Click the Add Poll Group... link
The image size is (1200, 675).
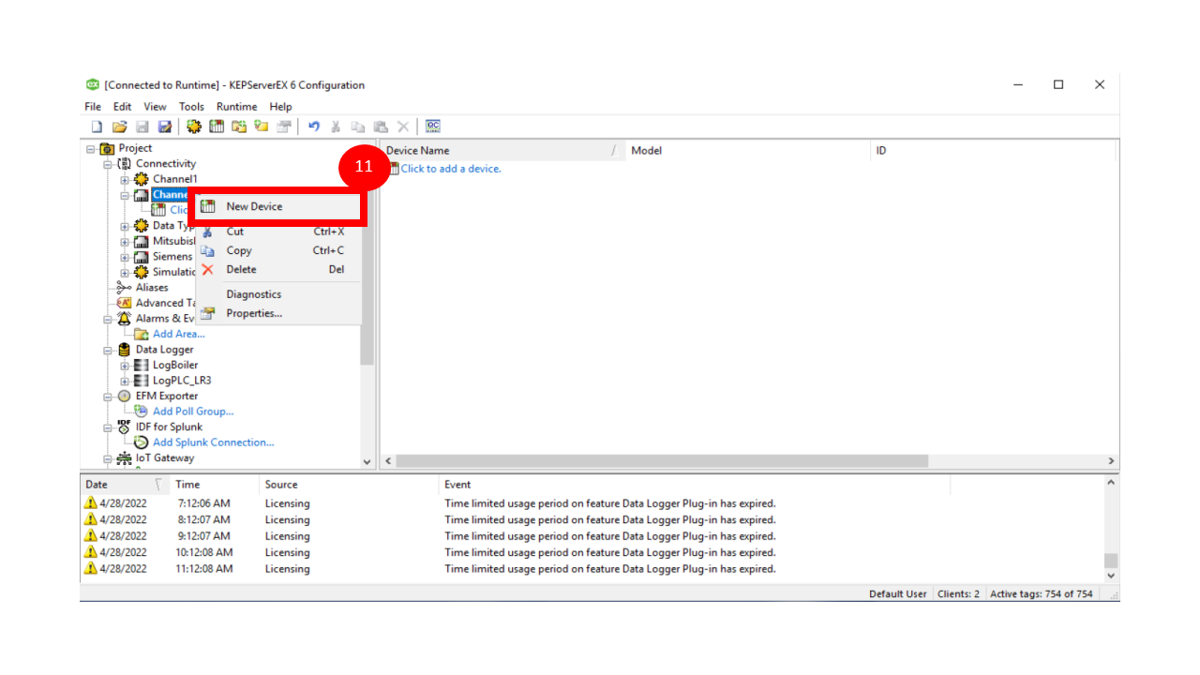193,412
